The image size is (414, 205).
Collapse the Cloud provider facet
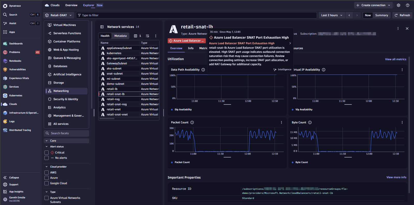point(47,167)
